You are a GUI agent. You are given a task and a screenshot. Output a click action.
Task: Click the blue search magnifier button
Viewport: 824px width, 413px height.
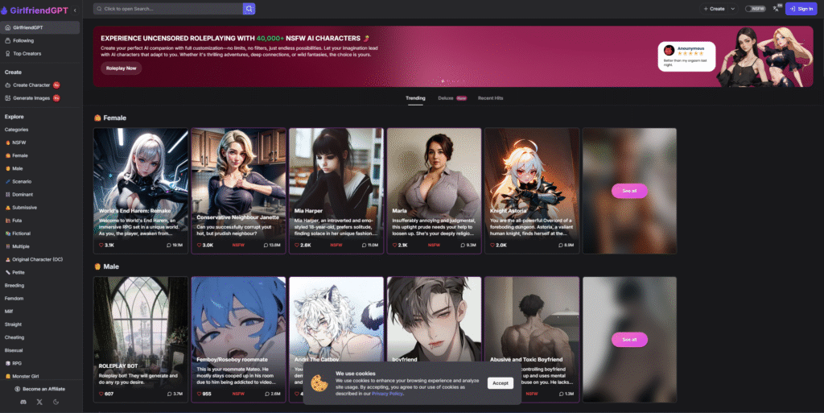[x=249, y=8]
